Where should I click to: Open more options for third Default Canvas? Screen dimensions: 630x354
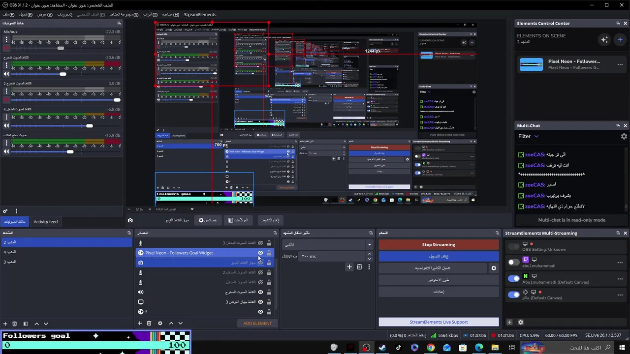620,295
